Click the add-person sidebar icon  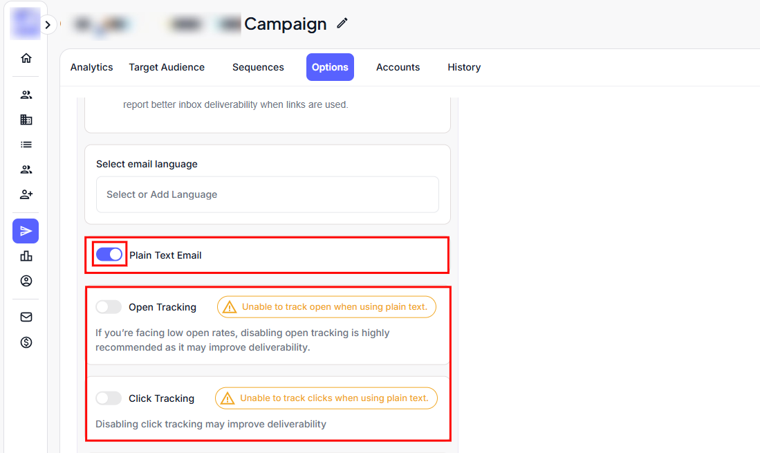click(x=26, y=194)
